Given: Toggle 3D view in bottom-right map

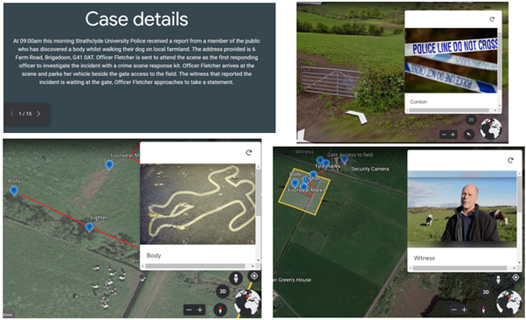Looking at the screenshot, I should (486, 292).
